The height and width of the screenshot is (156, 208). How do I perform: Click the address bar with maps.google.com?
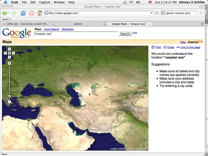click(x=99, y=13)
